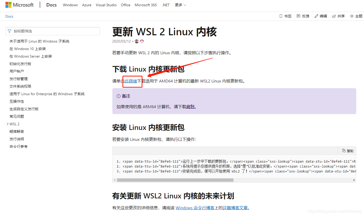Expand the WSL 2 tree node
Image resolution: width=364 pixels, height=216 pixels.
pos(8,124)
